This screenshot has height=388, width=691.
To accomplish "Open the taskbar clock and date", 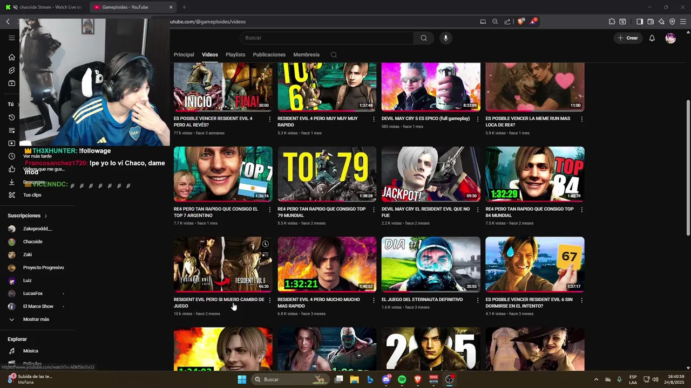I will pos(675,379).
